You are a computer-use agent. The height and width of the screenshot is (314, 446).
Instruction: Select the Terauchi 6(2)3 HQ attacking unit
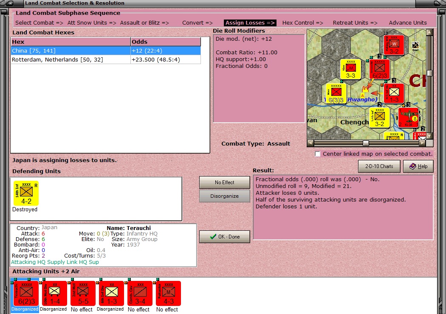pos(26,294)
